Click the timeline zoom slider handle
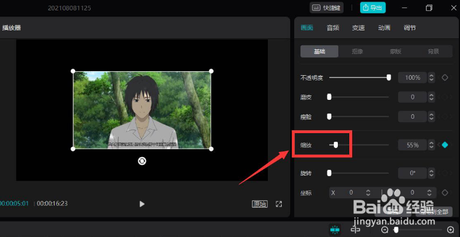This screenshot has height=237, width=460. [x=396, y=230]
